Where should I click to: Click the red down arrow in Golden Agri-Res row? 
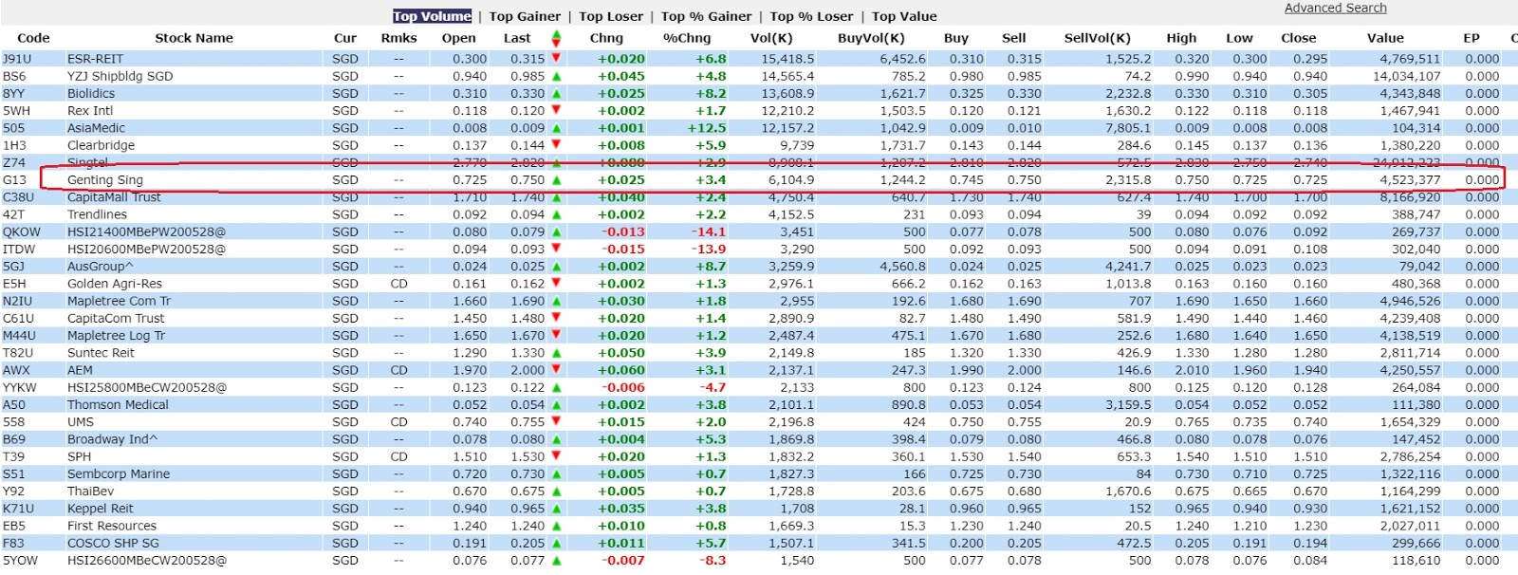556,284
